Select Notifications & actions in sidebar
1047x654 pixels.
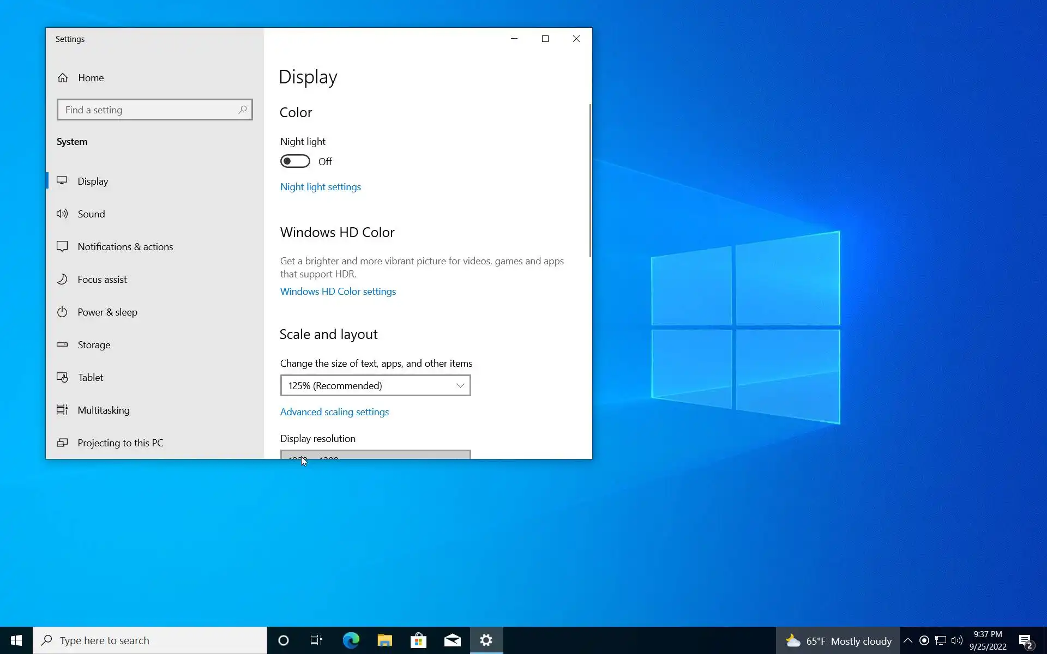pyautogui.click(x=125, y=246)
